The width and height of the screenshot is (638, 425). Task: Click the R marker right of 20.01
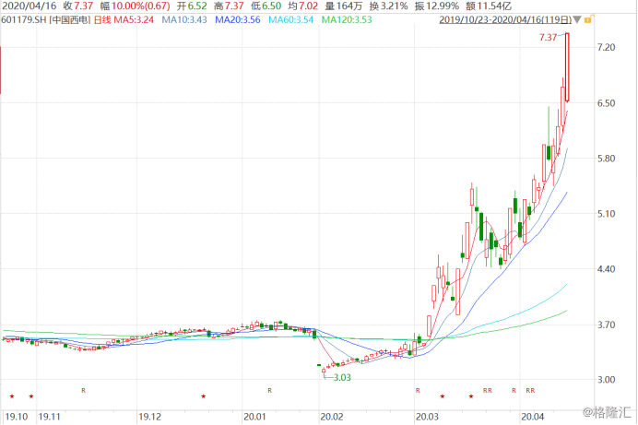[270, 391]
